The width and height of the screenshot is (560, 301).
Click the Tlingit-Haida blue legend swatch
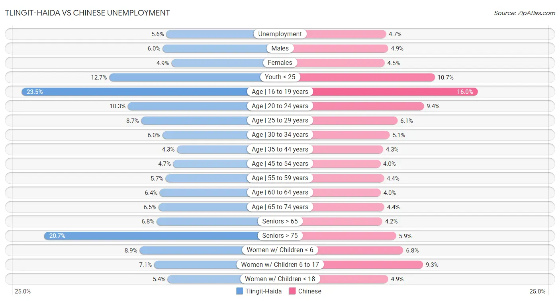pos(239,291)
